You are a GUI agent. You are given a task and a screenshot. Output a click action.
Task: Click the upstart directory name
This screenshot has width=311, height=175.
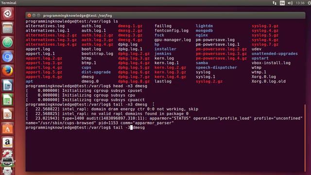click(260, 58)
